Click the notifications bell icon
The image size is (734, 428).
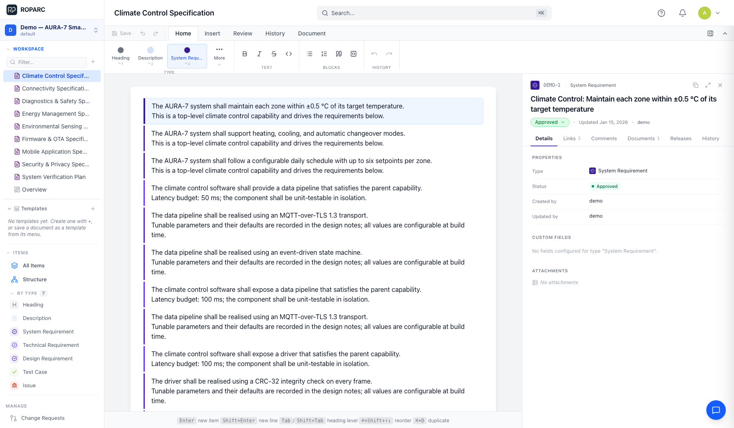683,13
